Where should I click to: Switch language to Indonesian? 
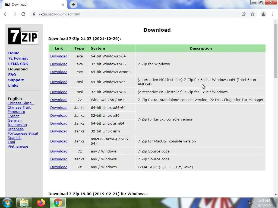tap(17, 125)
